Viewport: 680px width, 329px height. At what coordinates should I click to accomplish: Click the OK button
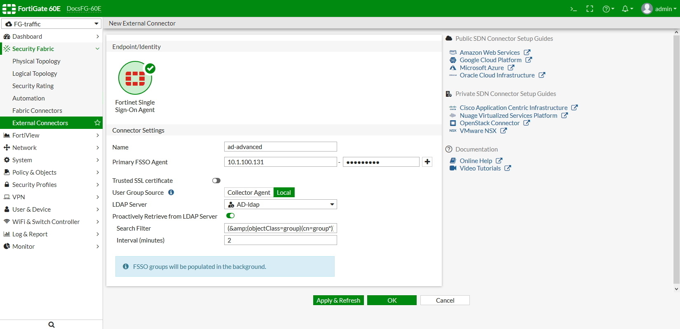point(392,300)
